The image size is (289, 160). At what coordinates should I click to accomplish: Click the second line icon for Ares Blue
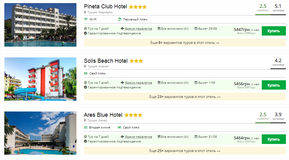pos(86,127)
